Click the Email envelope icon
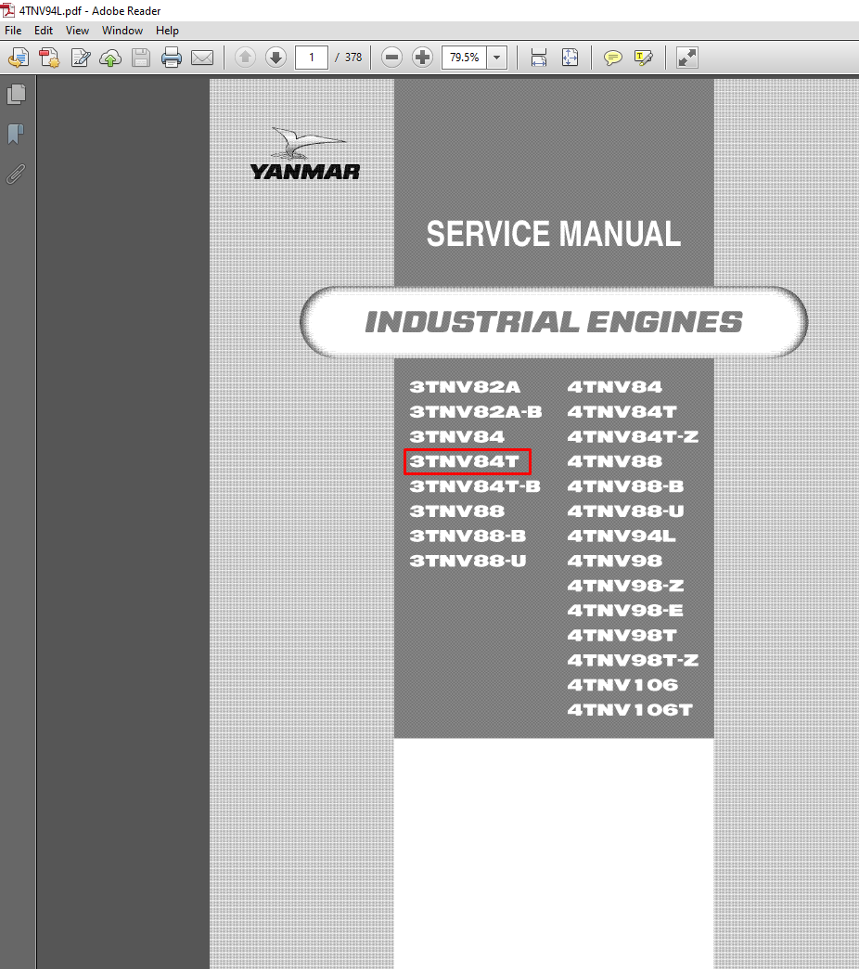The width and height of the screenshot is (859, 969). pyautogui.click(x=202, y=58)
